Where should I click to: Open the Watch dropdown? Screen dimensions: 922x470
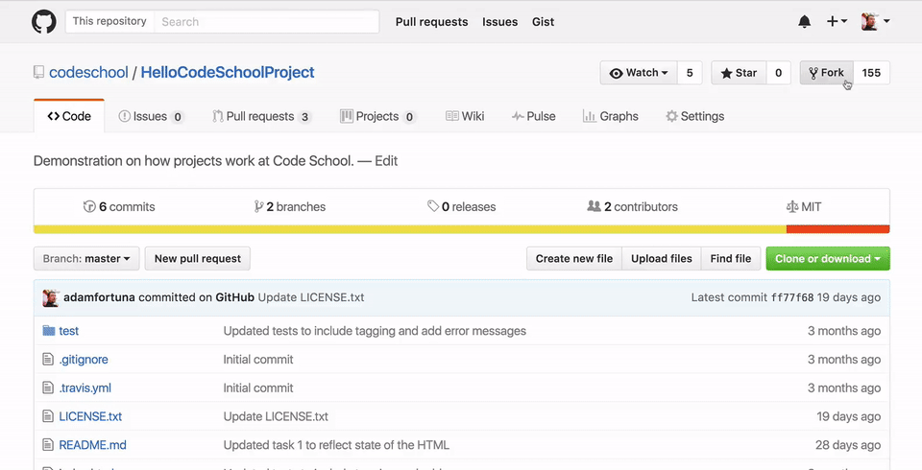pyautogui.click(x=639, y=73)
